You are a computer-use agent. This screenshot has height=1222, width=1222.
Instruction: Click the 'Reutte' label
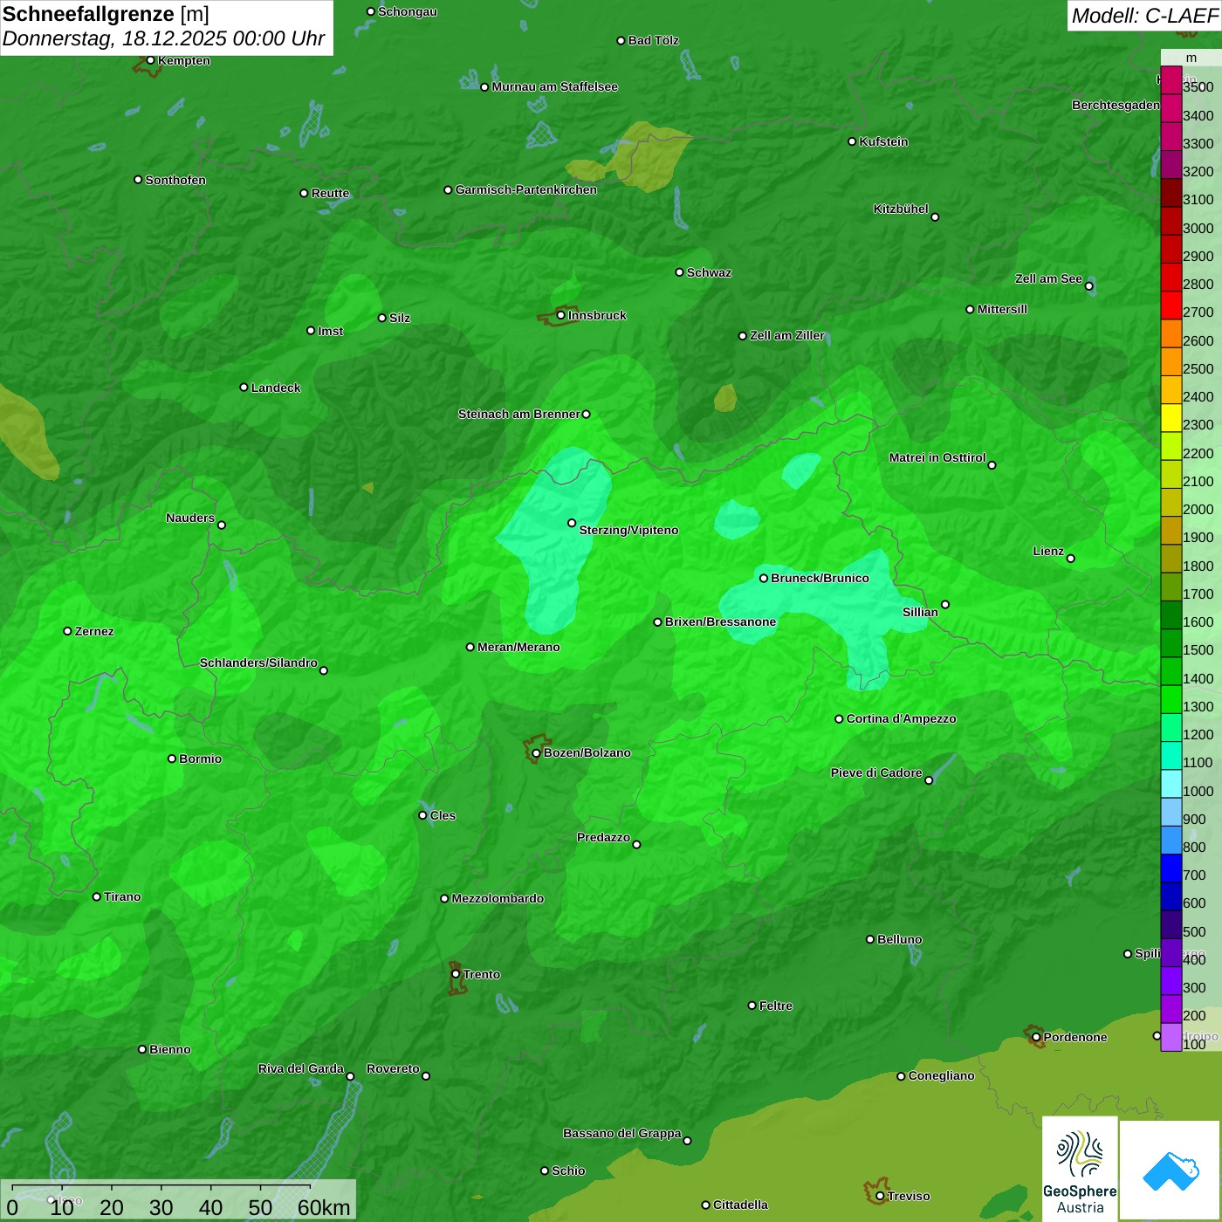pos(330,193)
